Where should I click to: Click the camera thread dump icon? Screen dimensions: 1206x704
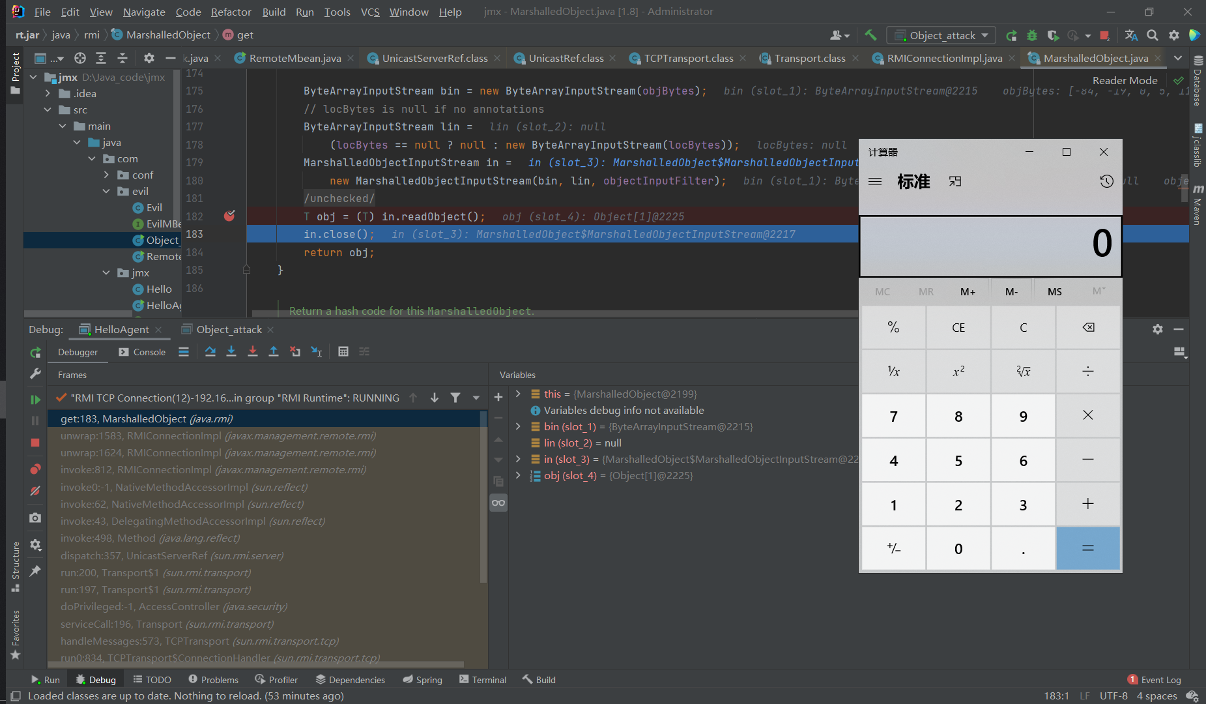(35, 518)
